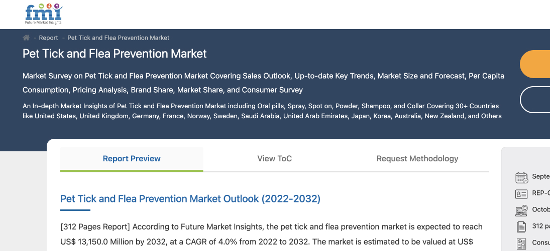The width and height of the screenshot is (550, 251).
Task: Click the calendar icon beside publish date
Action: [x=521, y=178]
